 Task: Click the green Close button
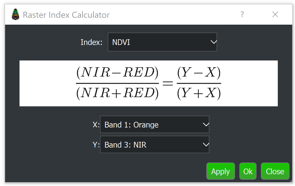click(275, 171)
